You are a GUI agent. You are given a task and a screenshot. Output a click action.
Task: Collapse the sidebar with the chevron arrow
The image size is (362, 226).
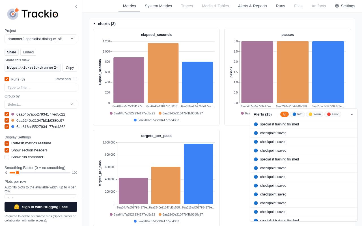click(76, 7)
